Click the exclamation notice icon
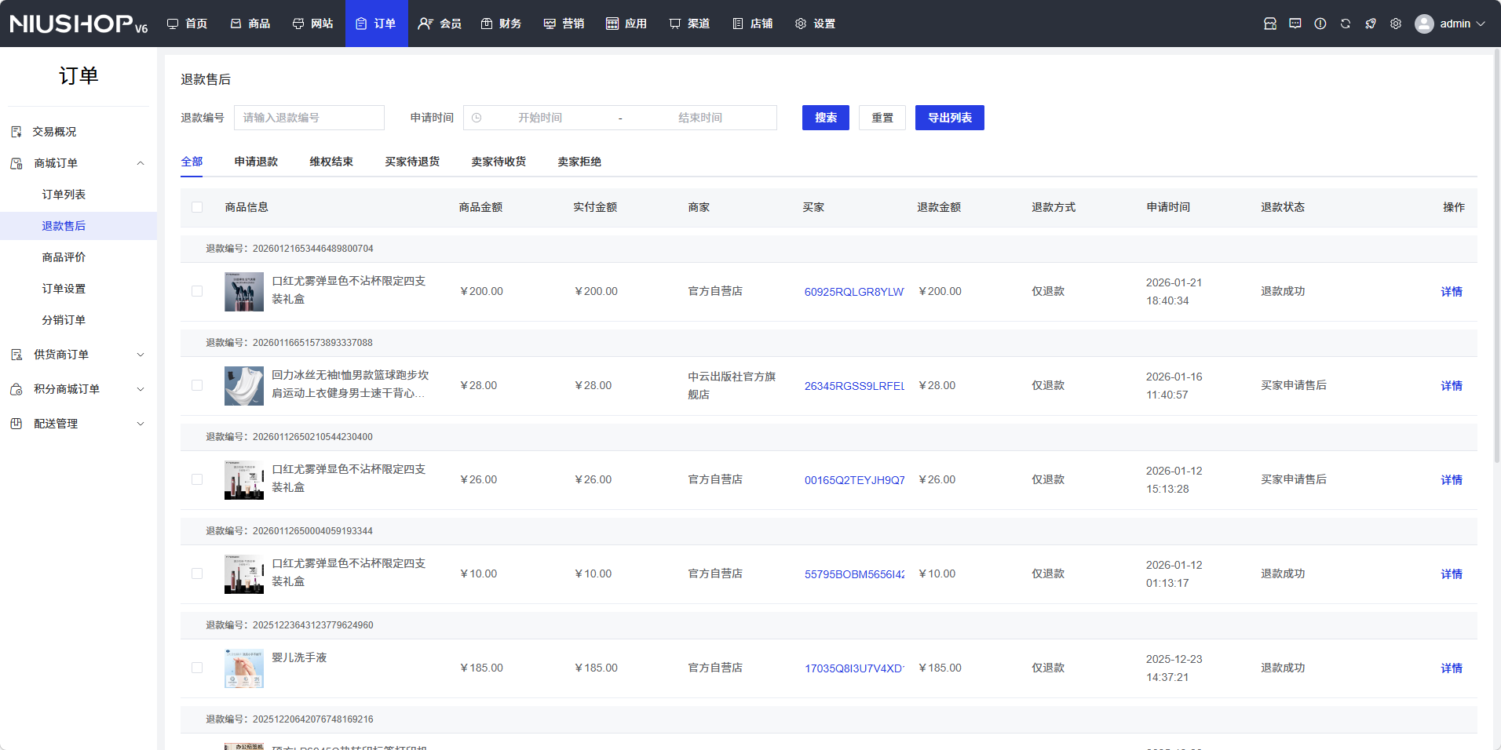1501x750 pixels. (x=1320, y=24)
